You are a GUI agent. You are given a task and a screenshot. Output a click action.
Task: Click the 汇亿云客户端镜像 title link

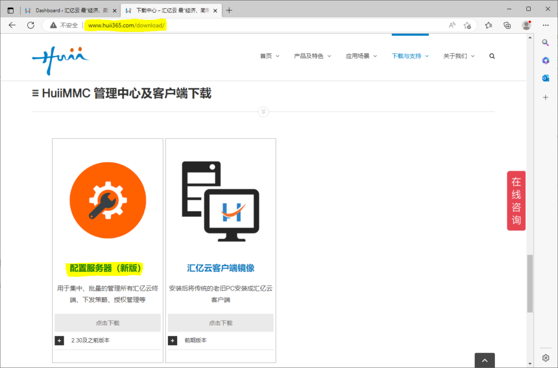tap(221, 268)
